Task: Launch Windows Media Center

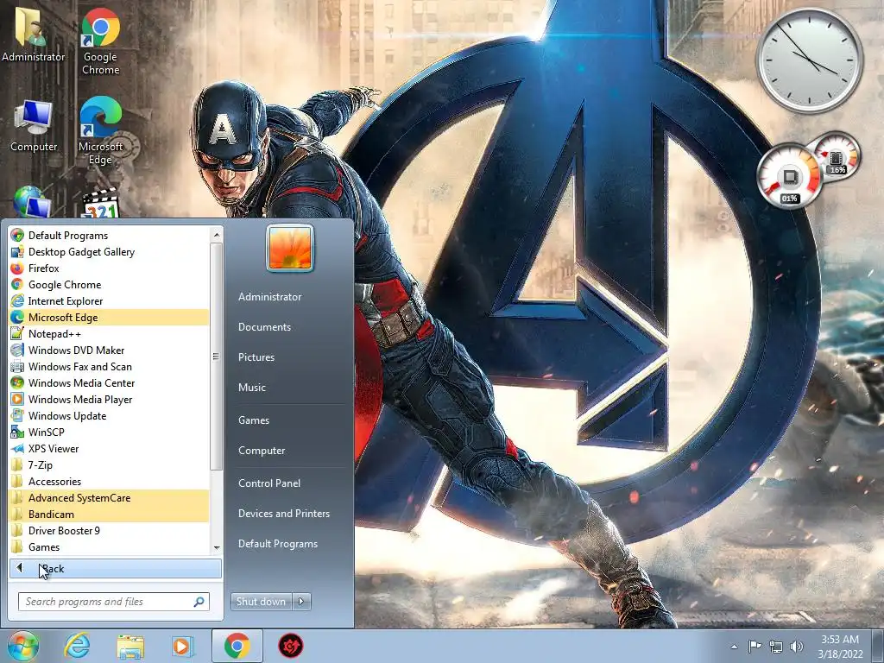Action: pyautogui.click(x=109, y=382)
